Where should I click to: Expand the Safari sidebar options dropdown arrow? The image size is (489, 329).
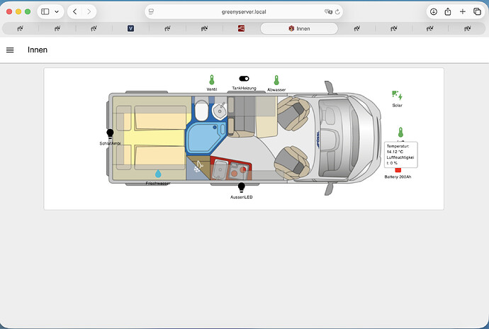(x=57, y=11)
